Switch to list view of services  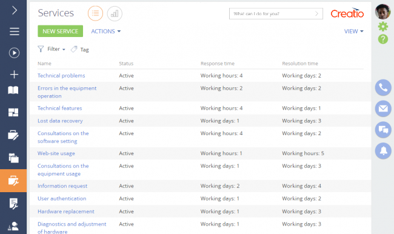point(95,13)
